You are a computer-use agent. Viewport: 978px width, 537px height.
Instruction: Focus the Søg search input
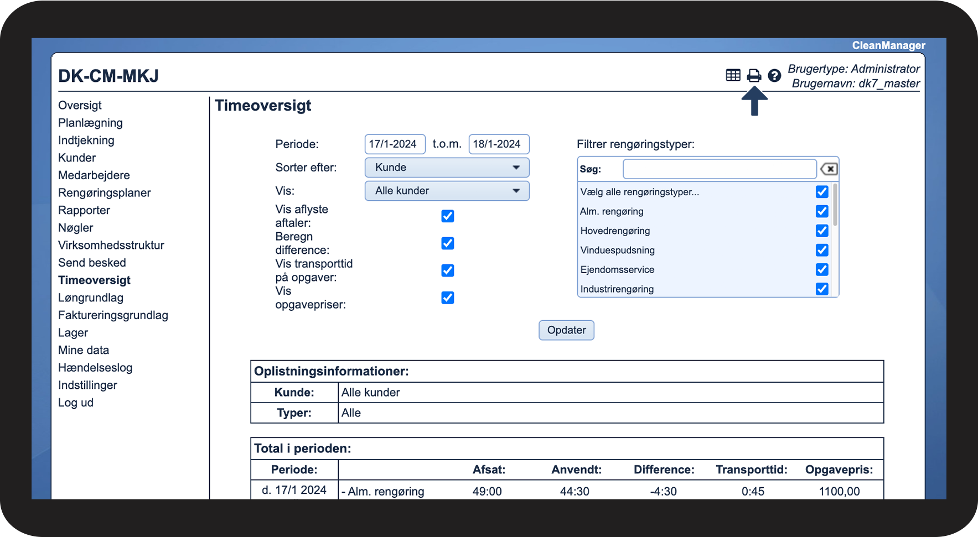point(719,169)
